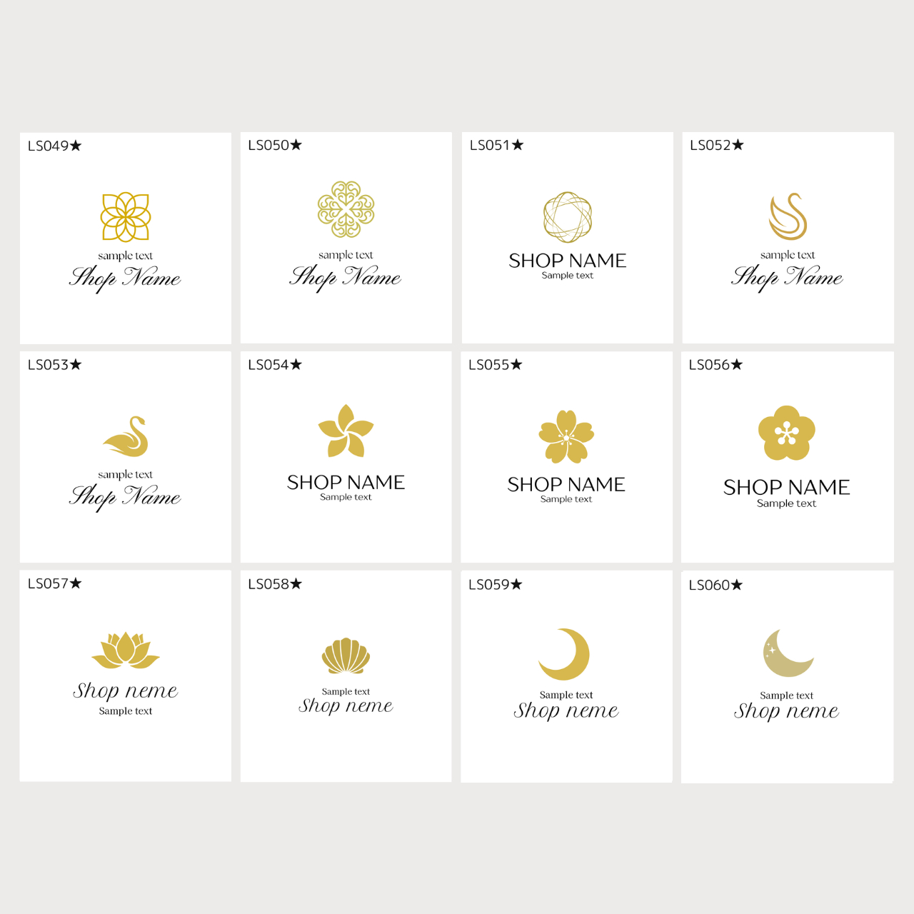Screen dimensions: 914x914
Task: Choose the moon with stars icon in LS060
Action: [x=786, y=653]
